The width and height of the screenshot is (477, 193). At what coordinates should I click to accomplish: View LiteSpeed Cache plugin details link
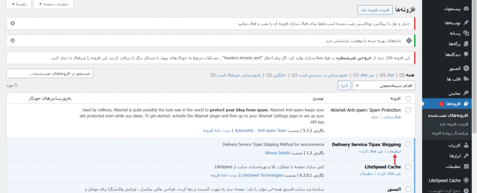coord(225,175)
